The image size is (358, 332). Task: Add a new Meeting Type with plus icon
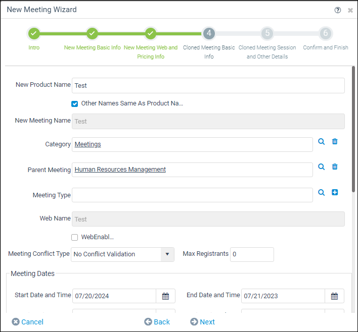pos(335,192)
